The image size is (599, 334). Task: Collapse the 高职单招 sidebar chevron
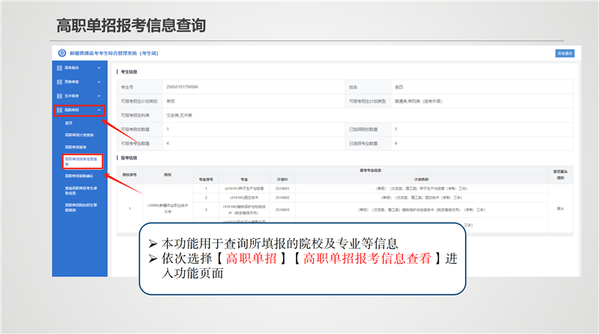pos(99,110)
